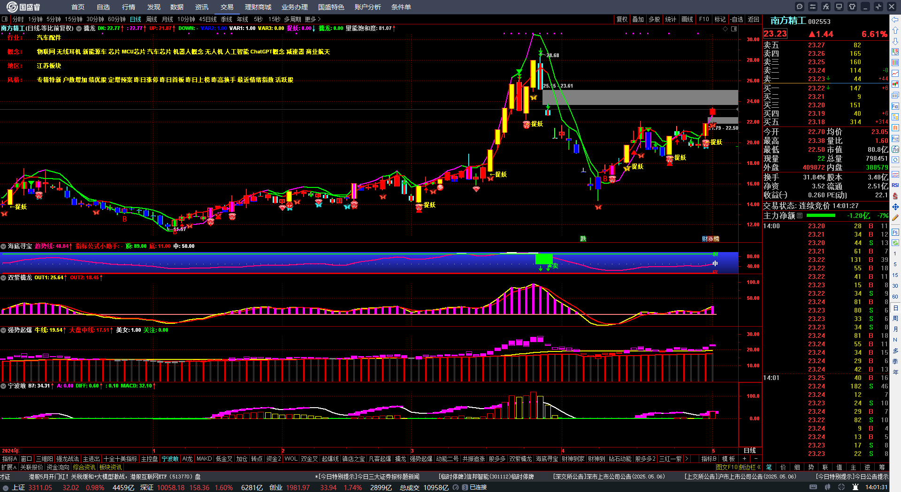Click the up arrow icon in right sidebar
Viewport: 901px width, 492px height.
tap(895, 30)
